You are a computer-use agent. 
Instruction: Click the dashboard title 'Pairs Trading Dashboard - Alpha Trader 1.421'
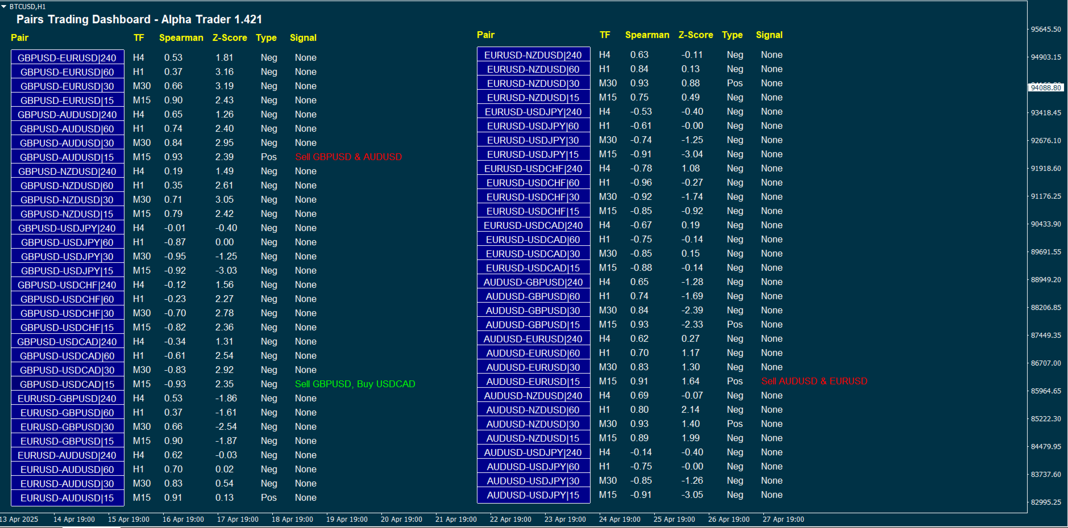139,19
